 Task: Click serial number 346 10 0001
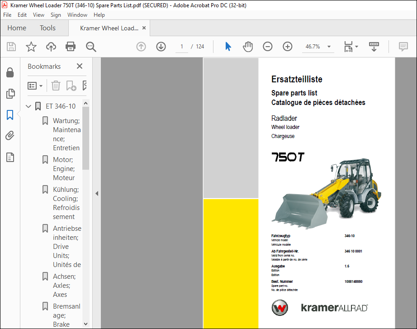click(x=353, y=251)
